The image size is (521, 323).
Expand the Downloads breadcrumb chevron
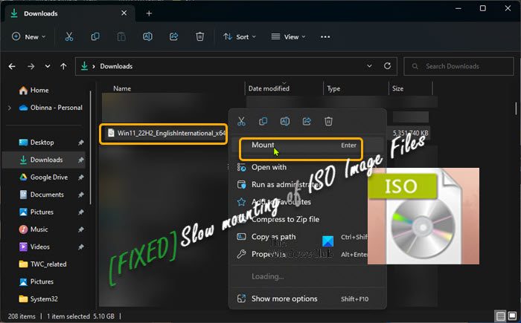tap(94, 66)
